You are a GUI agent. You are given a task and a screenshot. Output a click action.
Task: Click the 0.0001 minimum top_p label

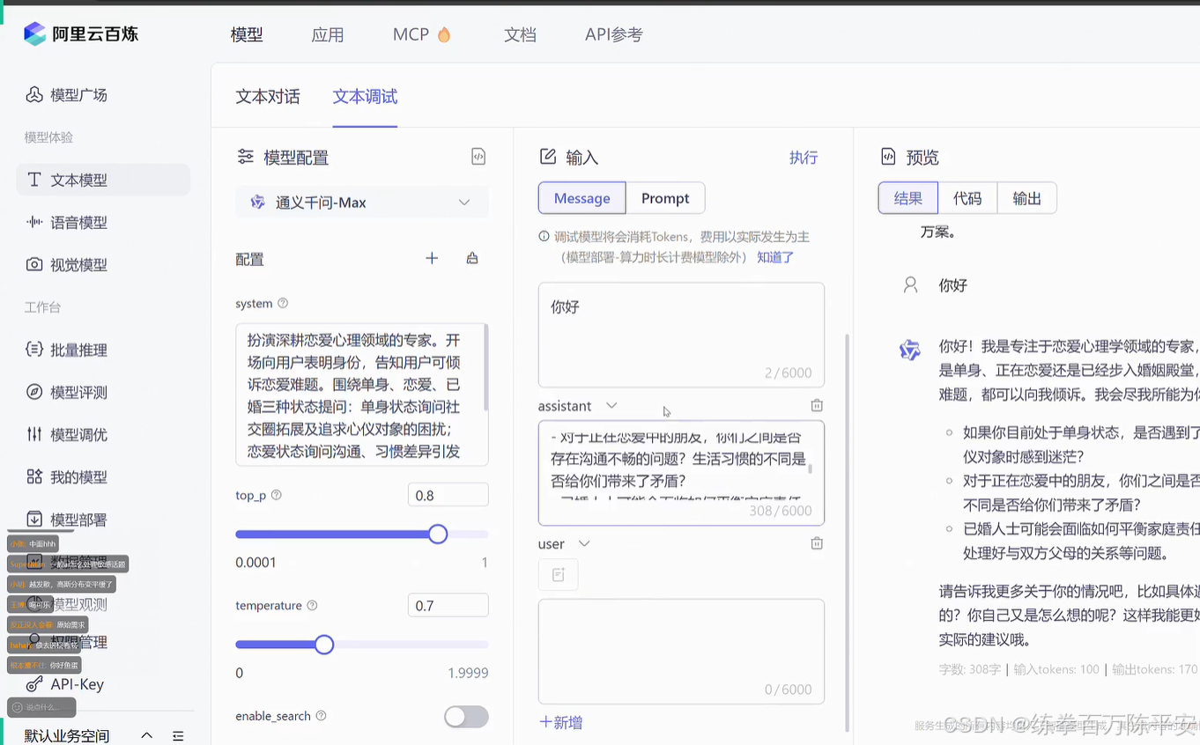[x=256, y=563]
